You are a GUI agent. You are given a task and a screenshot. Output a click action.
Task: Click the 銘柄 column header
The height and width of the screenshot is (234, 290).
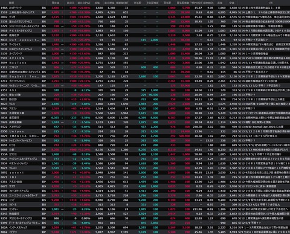point(11,3)
